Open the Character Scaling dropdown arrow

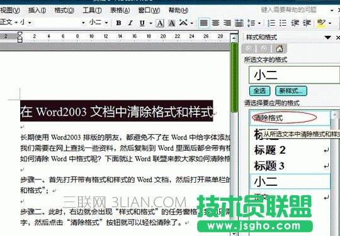[191, 23]
